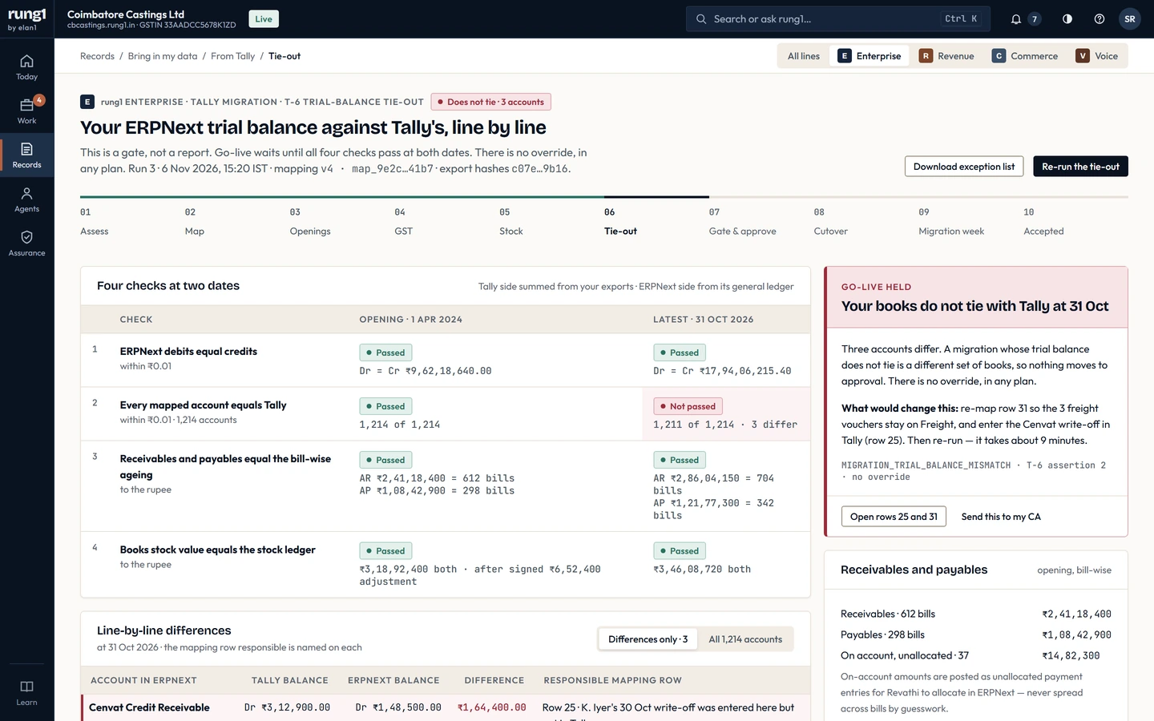Open the Today sidebar icon
This screenshot has height=721, width=1154.
tap(26, 67)
